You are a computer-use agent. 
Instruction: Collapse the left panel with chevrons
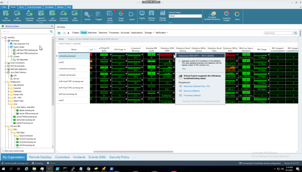point(52,26)
